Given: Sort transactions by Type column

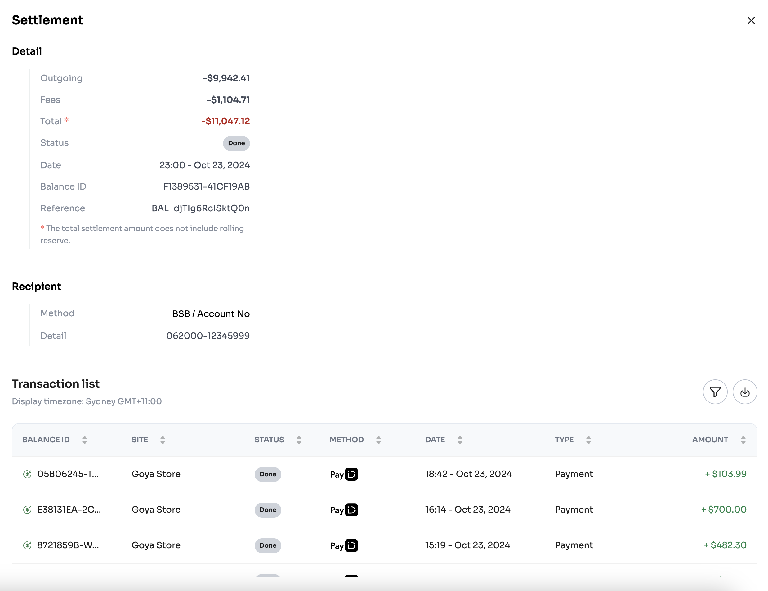Looking at the screenshot, I should (x=588, y=440).
